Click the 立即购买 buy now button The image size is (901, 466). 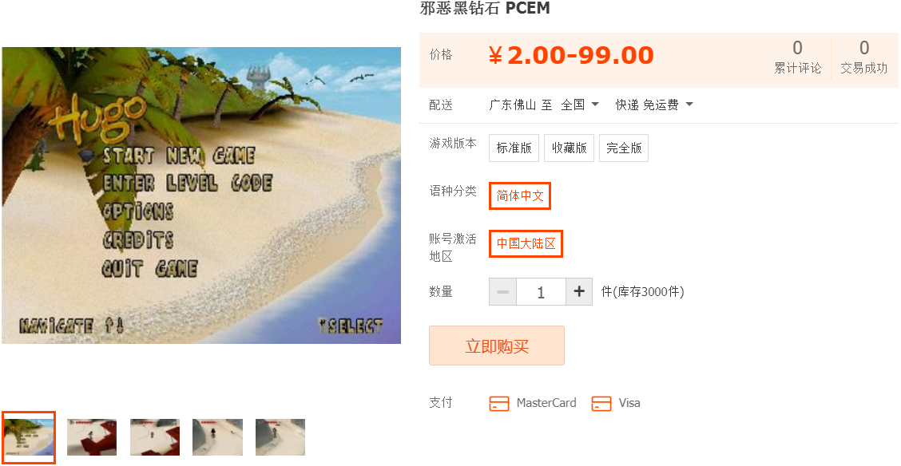coord(497,346)
